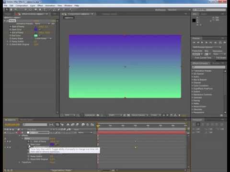Select the Pen tool
Screen dimensions: 230x172
pyautogui.click(x=40, y=10)
